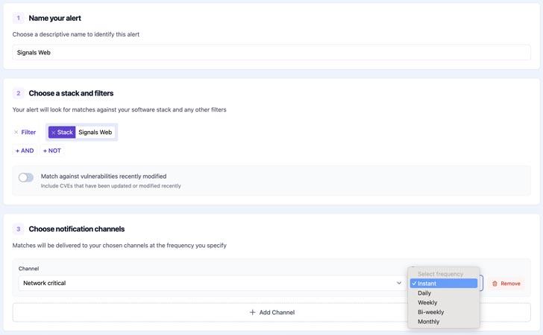Image resolution: width=543 pixels, height=335 pixels.
Task: Click the Filter label in the filter row
Action: [28, 133]
